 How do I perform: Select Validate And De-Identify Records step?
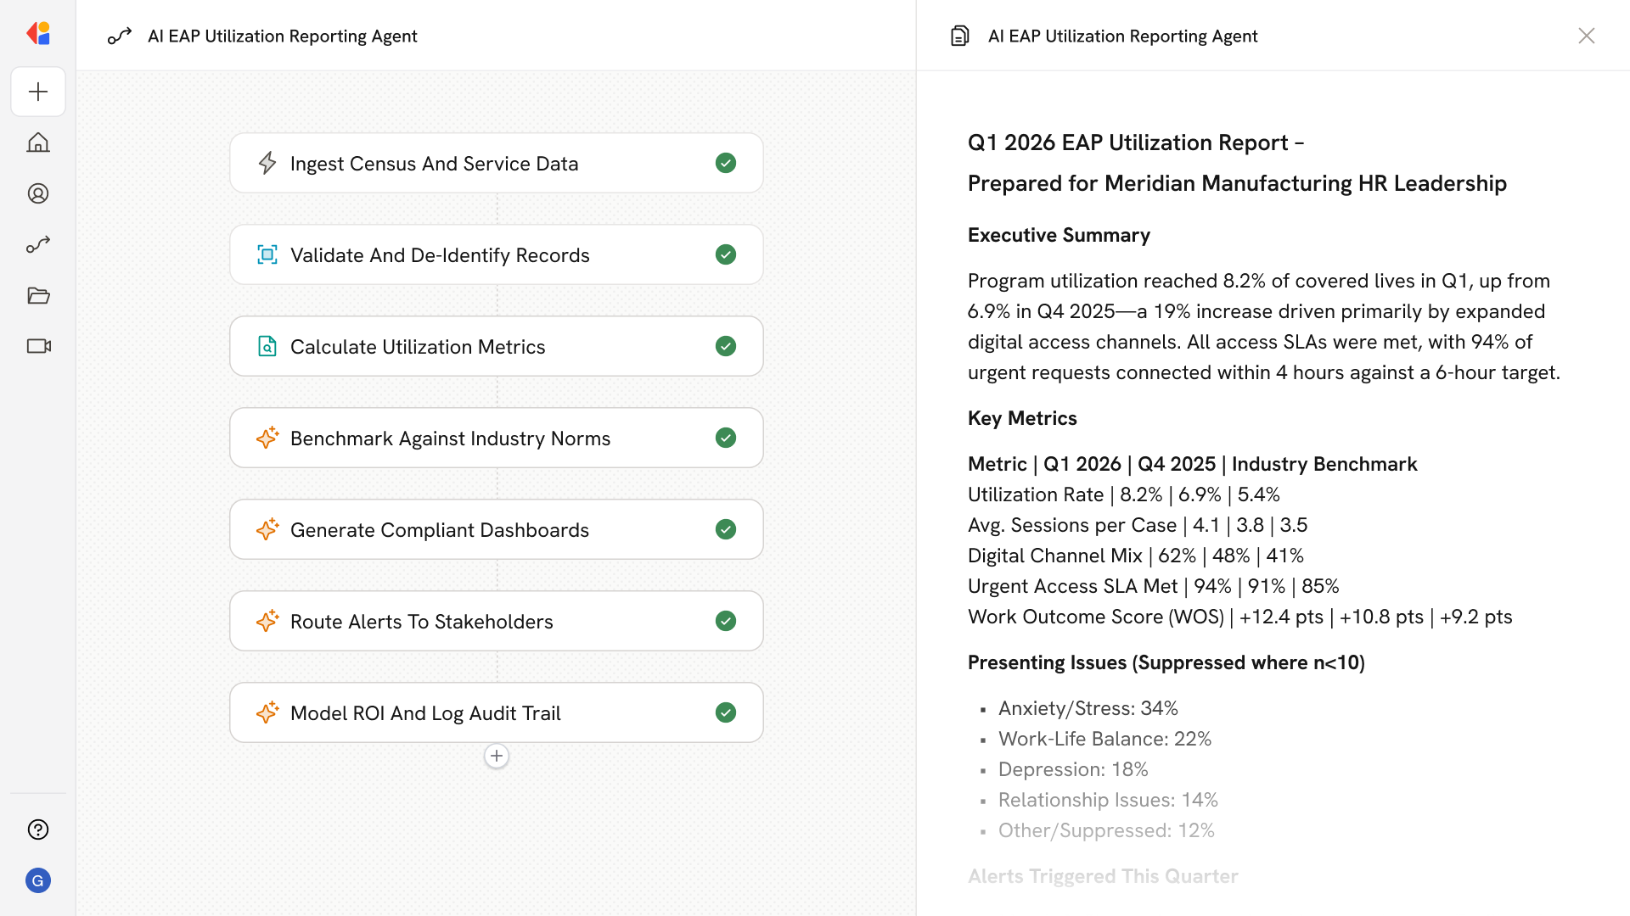point(440,254)
